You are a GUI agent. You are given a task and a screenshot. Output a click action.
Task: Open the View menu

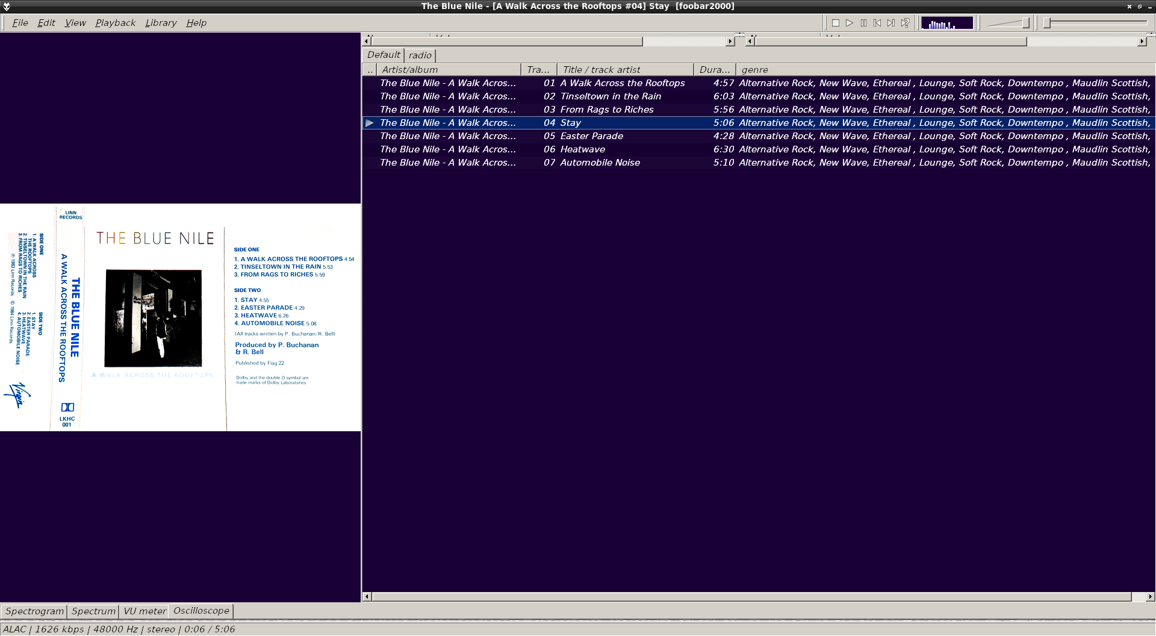pyautogui.click(x=75, y=23)
